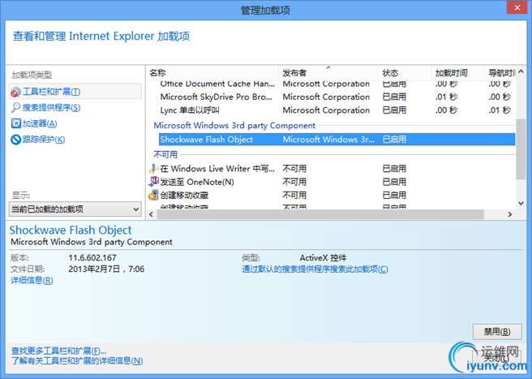This screenshot has width=532, height=379.
Task: Sort by the 加载时间 column header
Action: coord(457,73)
